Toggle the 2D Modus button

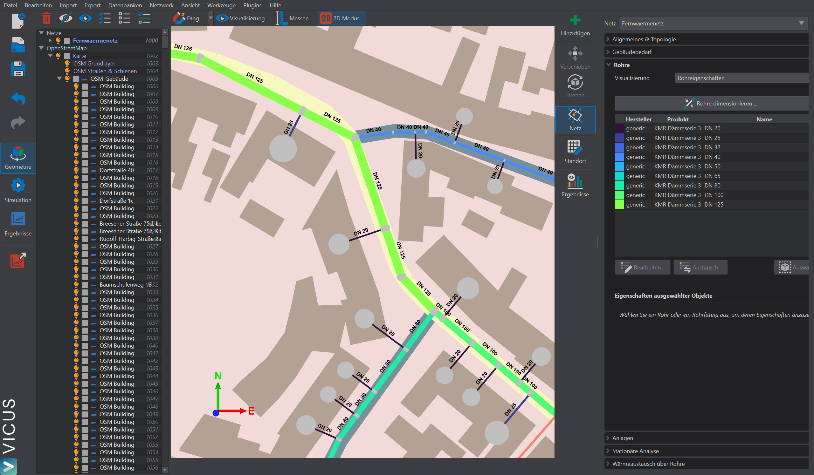(341, 18)
